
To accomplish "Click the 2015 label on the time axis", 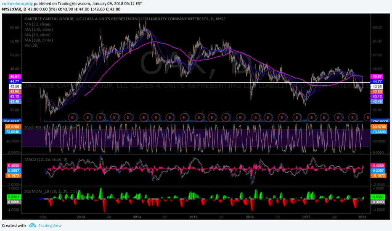I will 193,217.
